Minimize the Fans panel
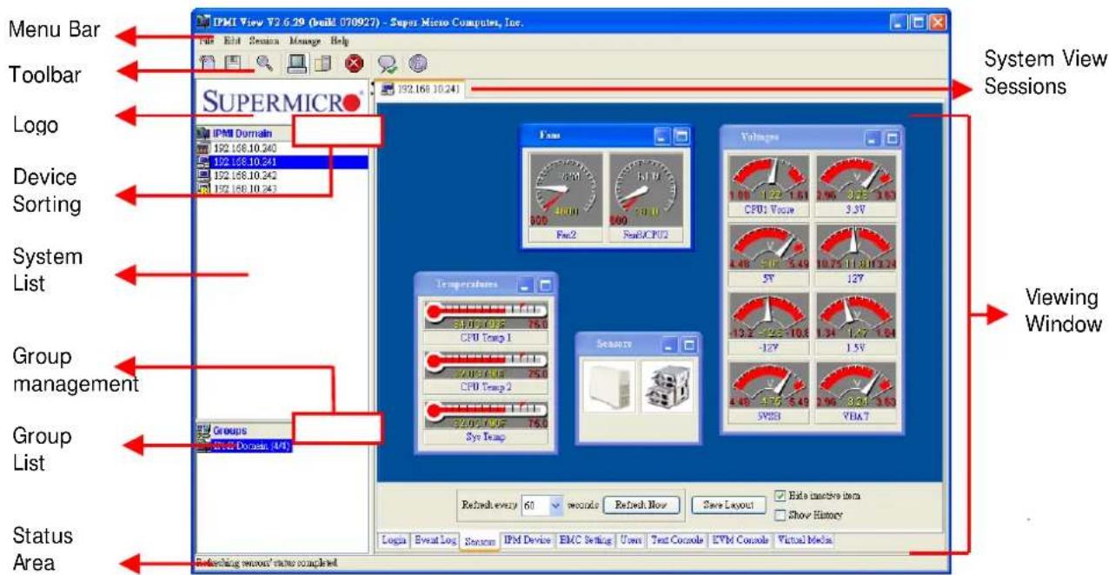 tap(662, 136)
